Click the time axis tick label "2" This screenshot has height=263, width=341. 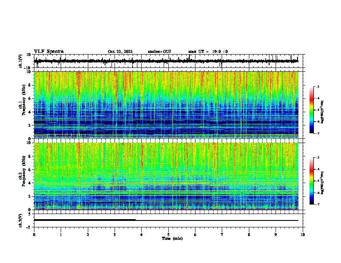point(88,235)
